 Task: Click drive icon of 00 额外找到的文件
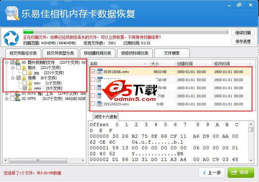(18, 62)
